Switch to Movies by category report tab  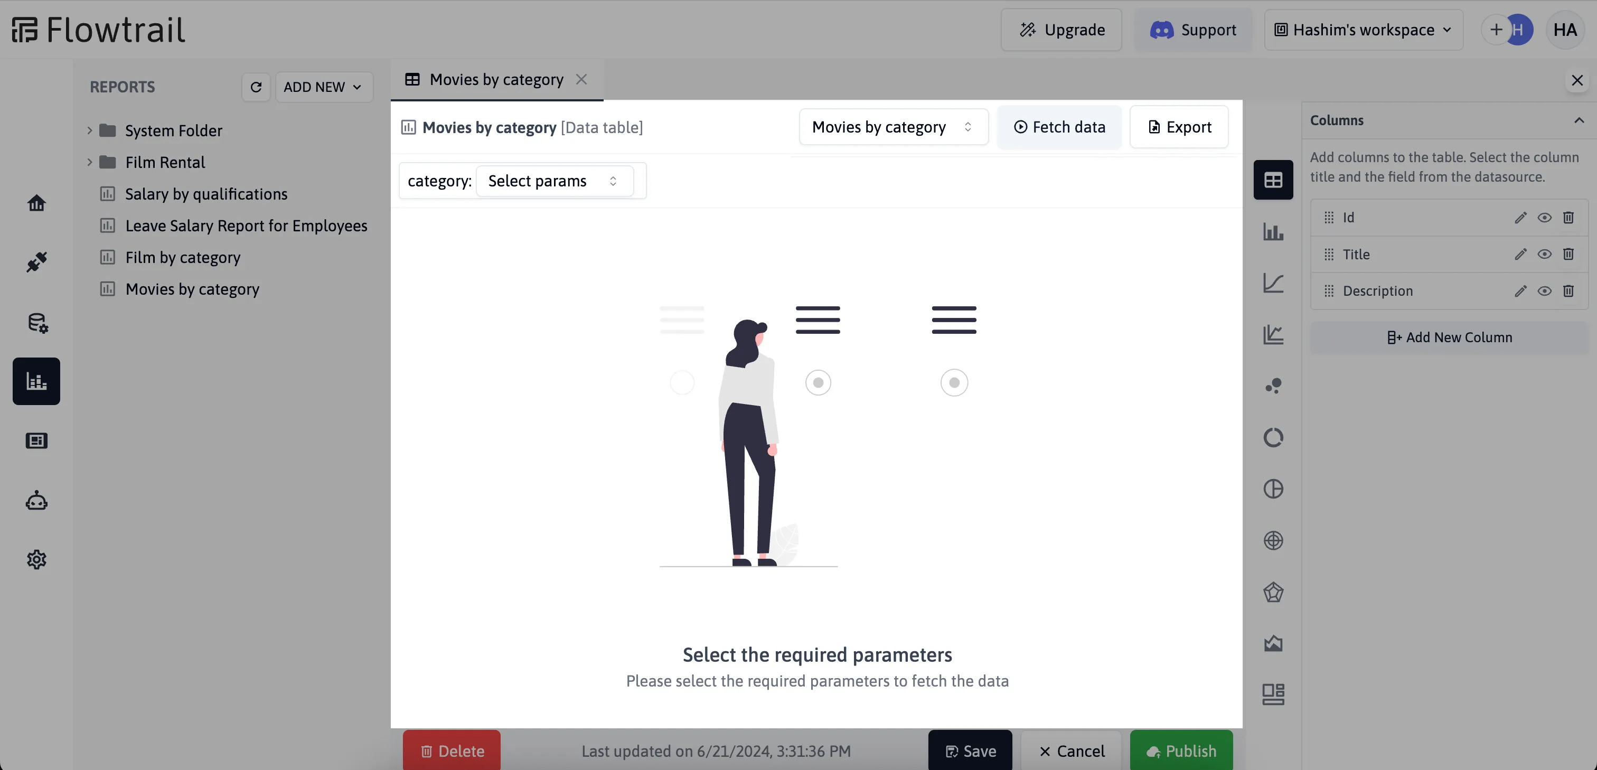(495, 79)
